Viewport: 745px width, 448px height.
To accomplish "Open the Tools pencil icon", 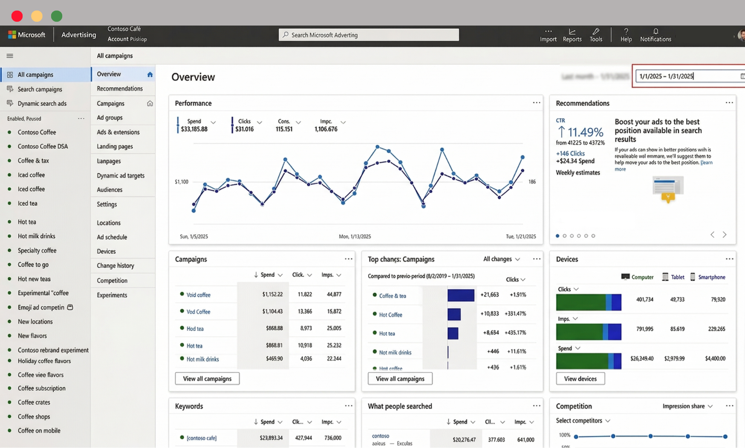I will coord(596,32).
